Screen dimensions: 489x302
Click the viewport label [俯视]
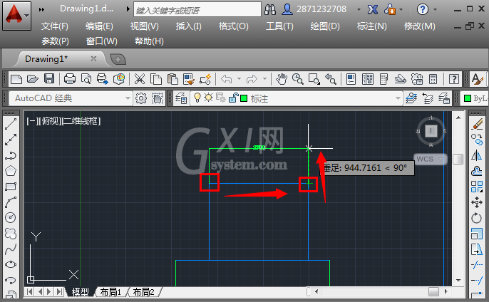[50, 121]
